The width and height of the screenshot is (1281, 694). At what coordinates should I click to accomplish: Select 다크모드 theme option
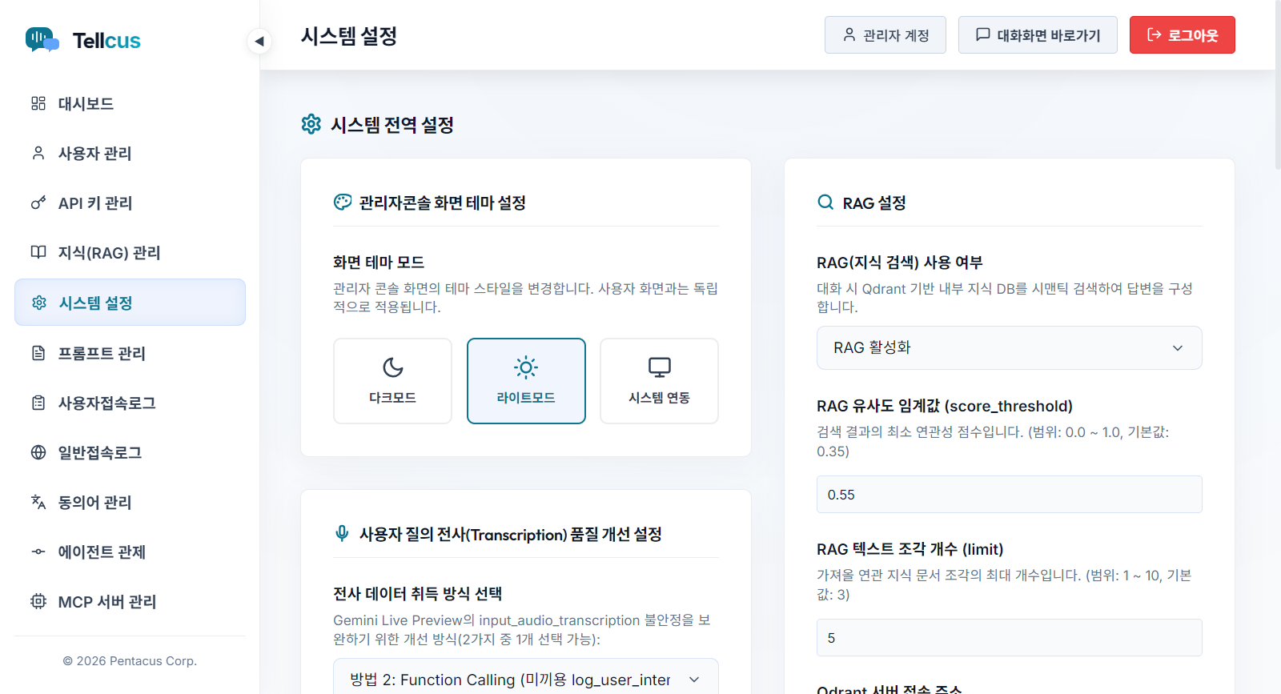click(x=392, y=381)
